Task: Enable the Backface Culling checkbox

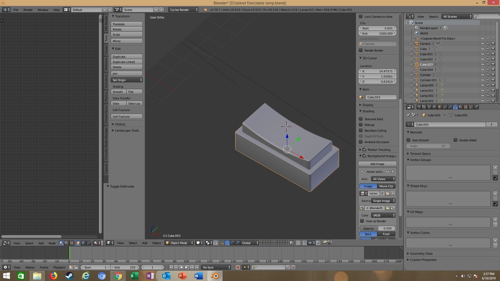Action: coord(361,130)
